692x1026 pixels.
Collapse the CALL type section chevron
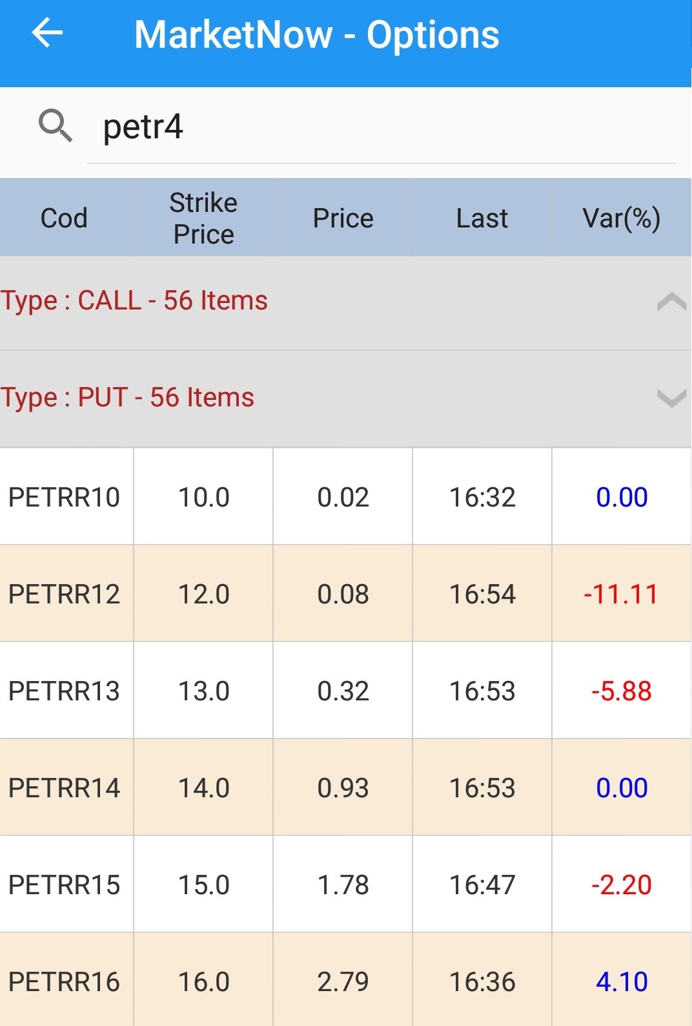click(671, 302)
